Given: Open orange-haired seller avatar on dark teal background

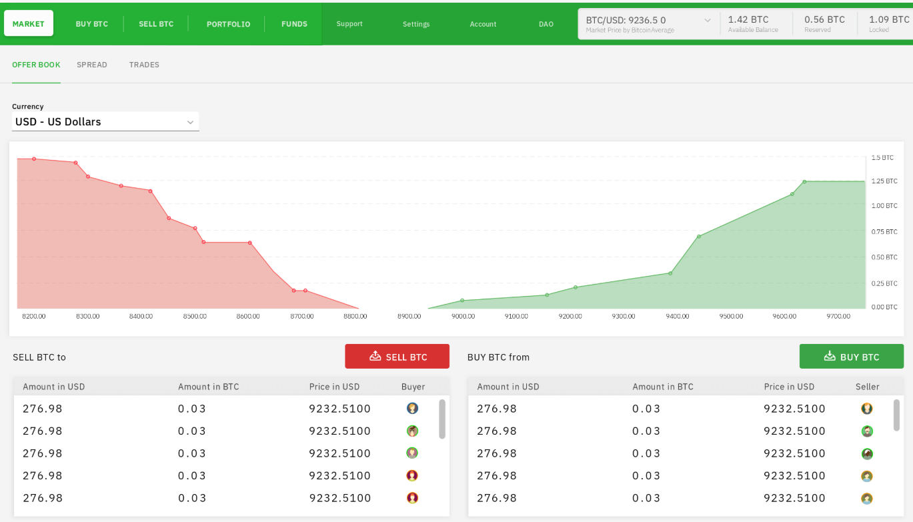Looking at the screenshot, I should pyautogui.click(x=867, y=409).
